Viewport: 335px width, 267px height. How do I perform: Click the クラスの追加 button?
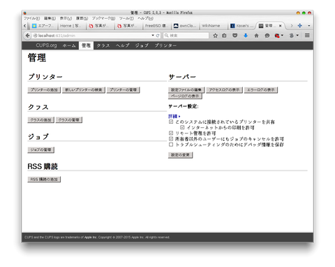coord(41,120)
